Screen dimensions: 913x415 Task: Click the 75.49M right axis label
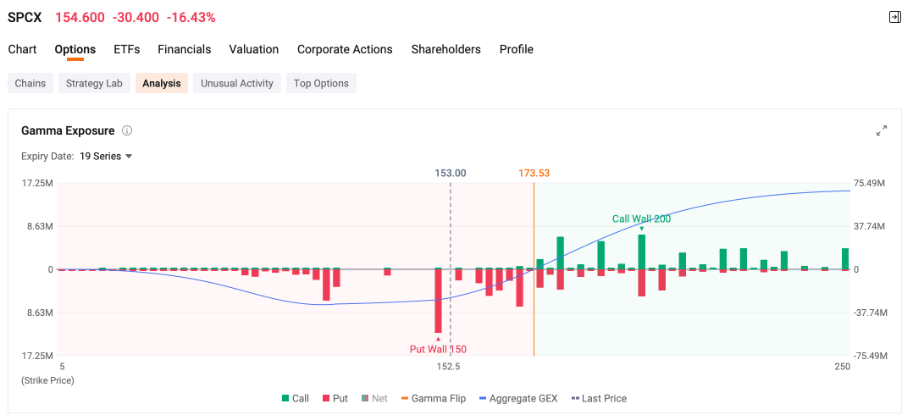coord(869,183)
